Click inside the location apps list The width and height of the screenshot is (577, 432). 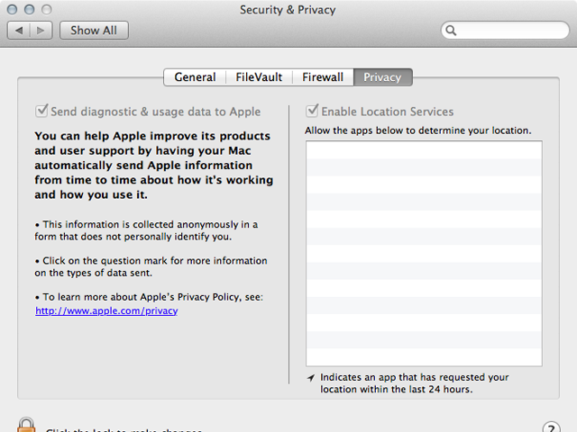click(424, 254)
